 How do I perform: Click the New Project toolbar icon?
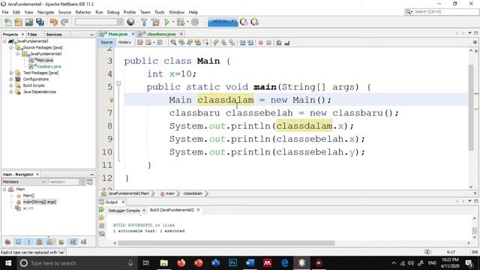pyautogui.click(x=18, y=22)
